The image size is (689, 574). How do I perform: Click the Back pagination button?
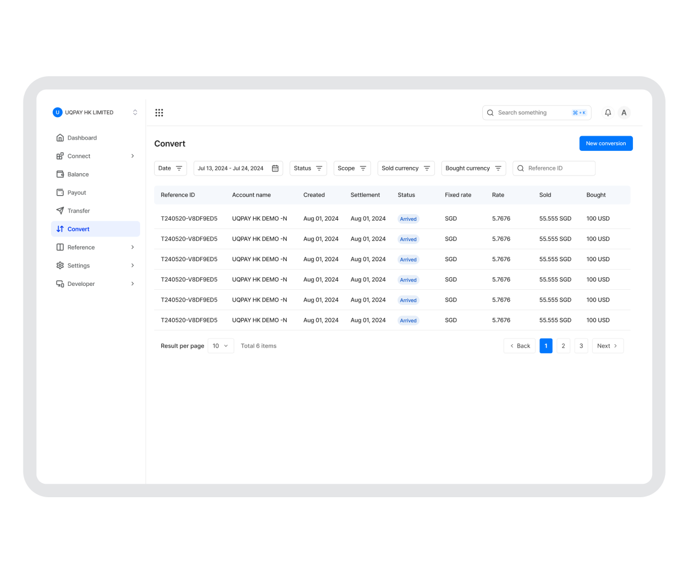(520, 346)
